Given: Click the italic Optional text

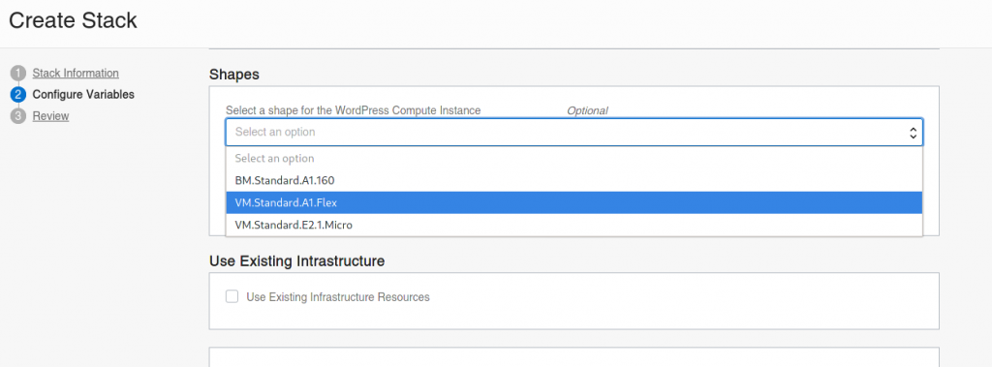Looking at the screenshot, I should [x=587, y=110].
